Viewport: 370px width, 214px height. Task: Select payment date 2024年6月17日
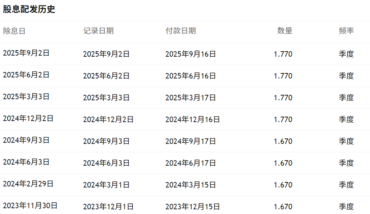(x=191, y=163)
